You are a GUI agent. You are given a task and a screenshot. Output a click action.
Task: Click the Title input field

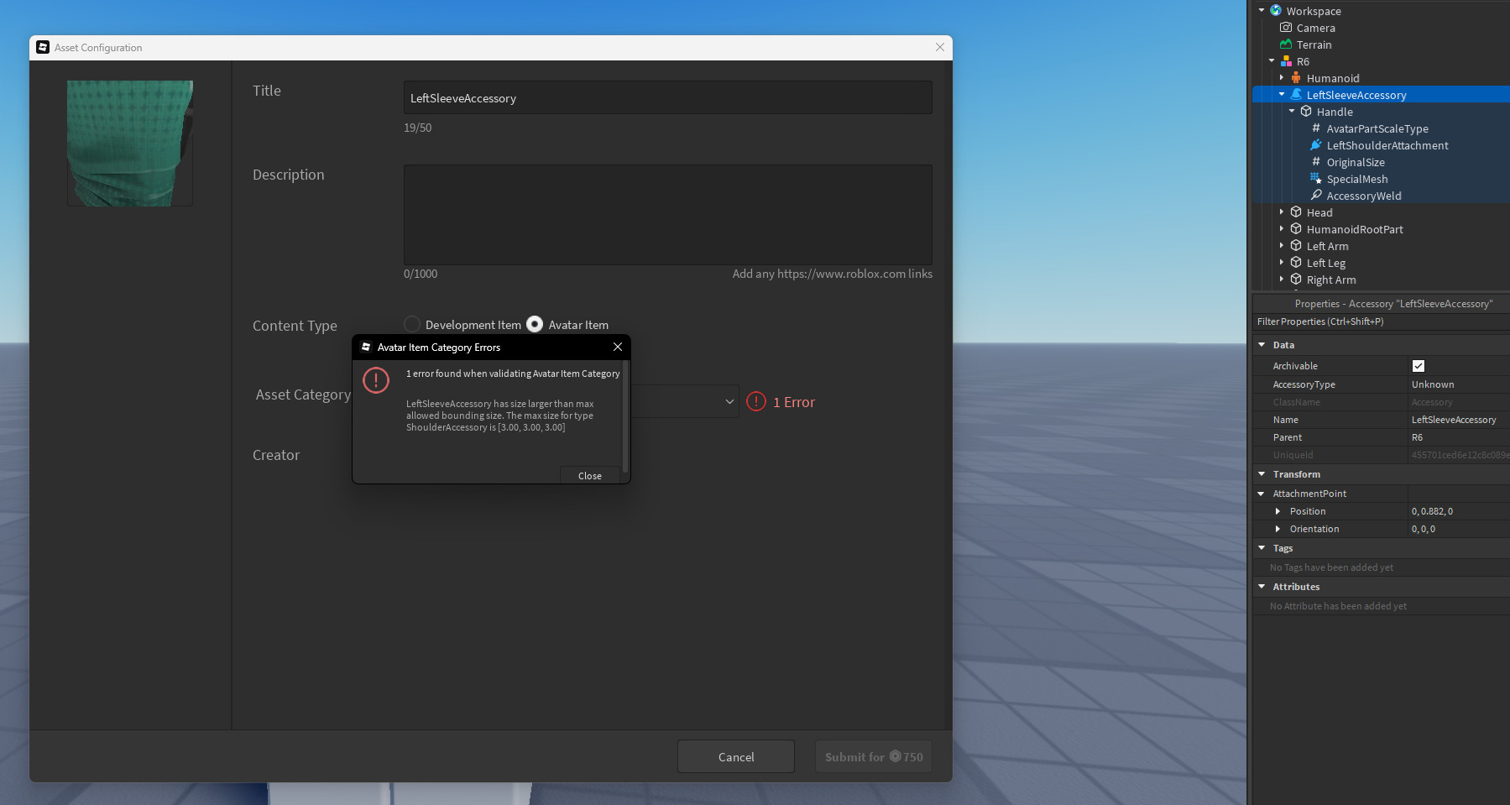coord(668,97)
